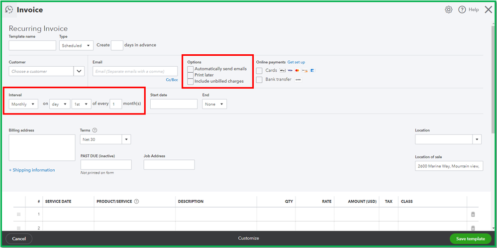Click the Get set up link
Image resolution: width=497 pixels, height=248 pixels.
296,62
